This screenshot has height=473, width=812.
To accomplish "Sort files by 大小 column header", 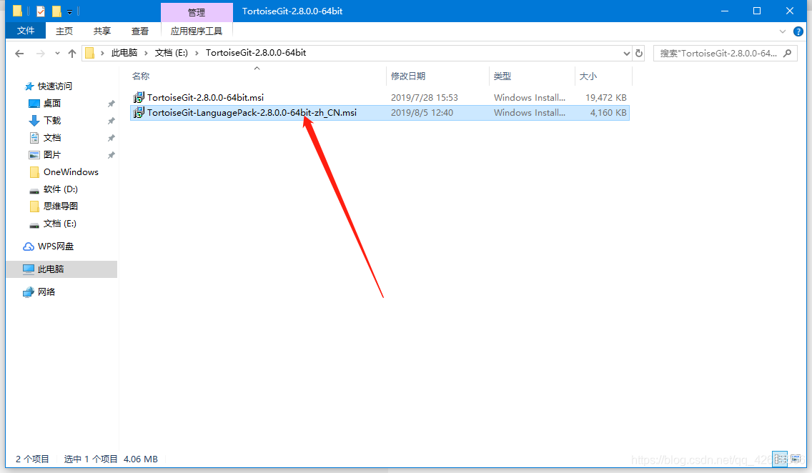I will (588, 76).
